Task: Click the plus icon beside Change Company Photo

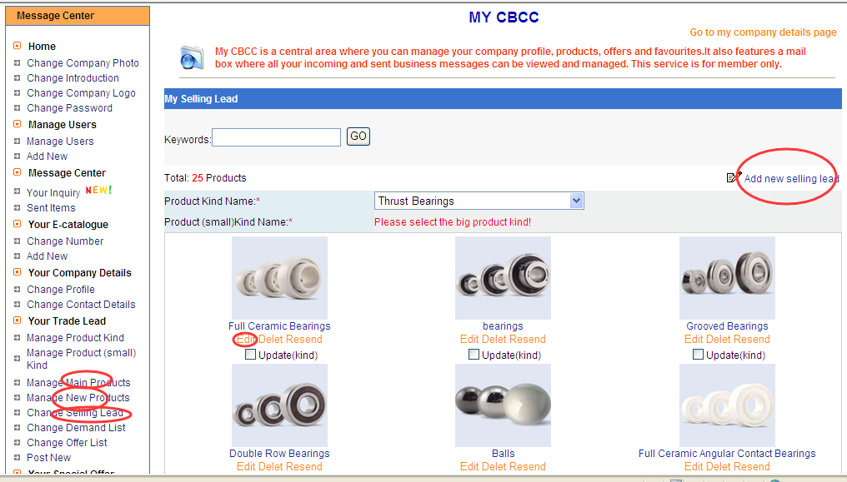Action: click(18, 62)
